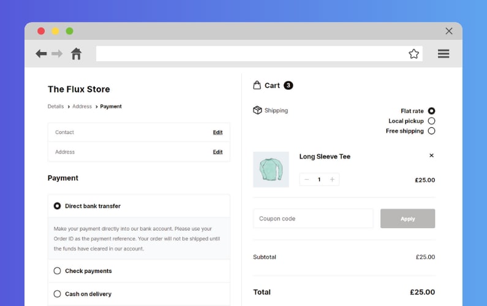The width and height of the screenshot is (487, 306).
Task: Apply the coupon code
Action: click(x=407, y=218)
